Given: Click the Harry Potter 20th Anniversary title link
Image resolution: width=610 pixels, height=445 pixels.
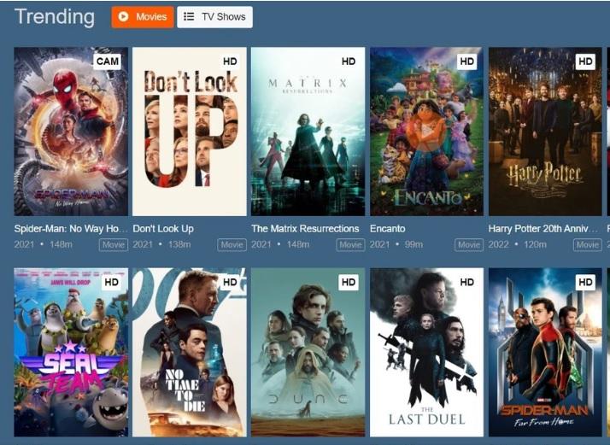Looking at the screenshot, I should [x=543, y=229].
